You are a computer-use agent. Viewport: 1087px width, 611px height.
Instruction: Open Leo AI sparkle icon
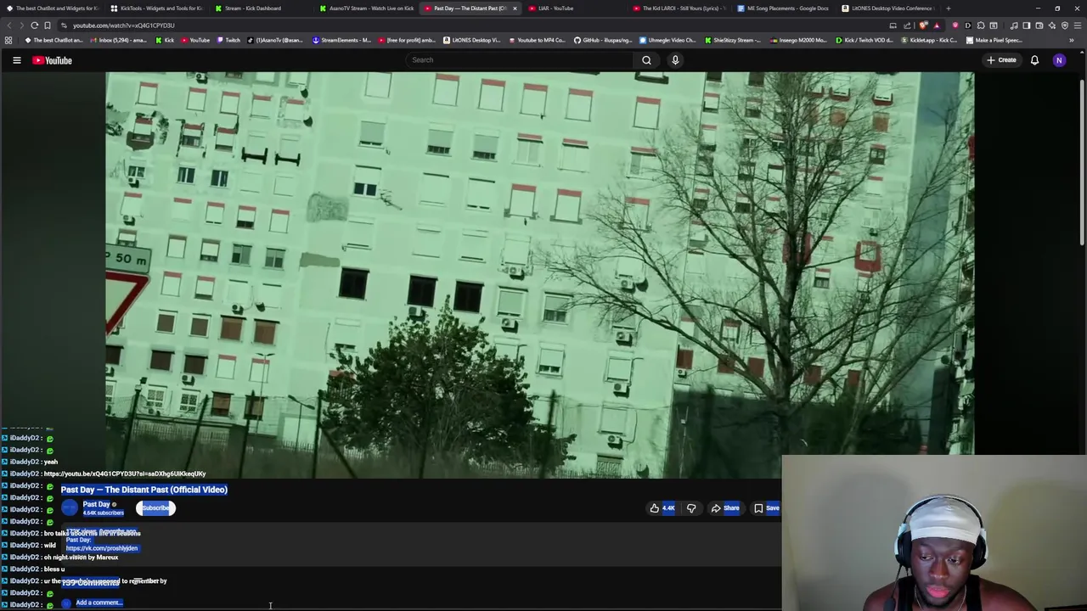click(1052, 25)
